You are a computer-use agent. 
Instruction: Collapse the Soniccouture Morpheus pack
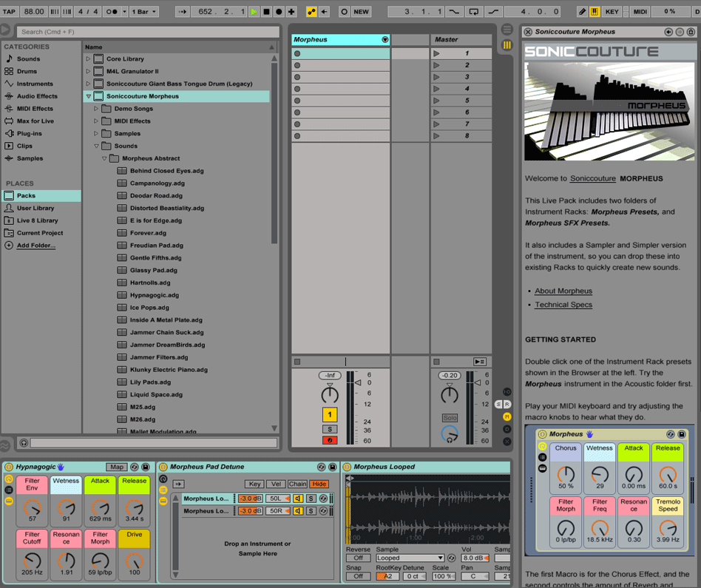click(x=88, y=96)
